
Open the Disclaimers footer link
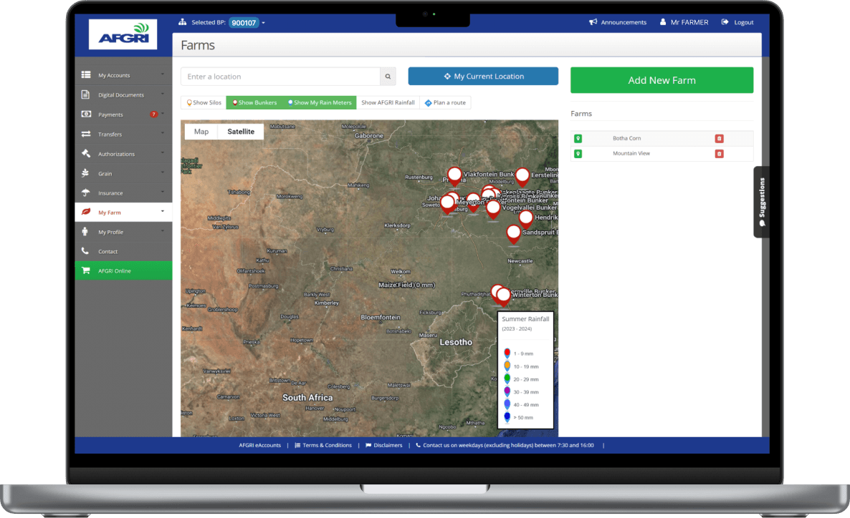pyautogui.click(x=384, y=446)
